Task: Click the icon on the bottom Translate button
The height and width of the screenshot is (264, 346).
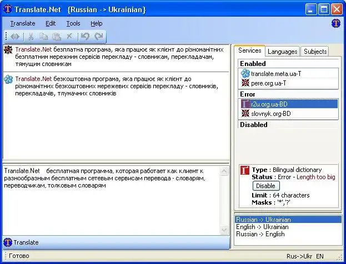Action: (x=8, y=242)
